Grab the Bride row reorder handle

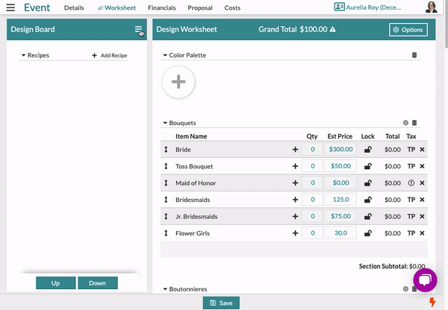tap(166, 150)
